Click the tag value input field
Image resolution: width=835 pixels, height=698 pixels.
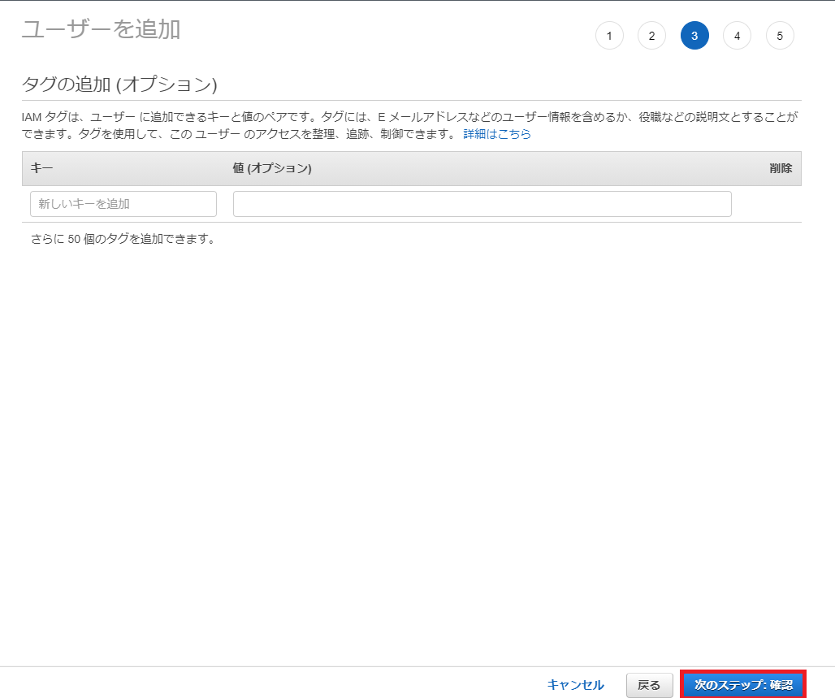pyautogui.click(x=482, y=203)
